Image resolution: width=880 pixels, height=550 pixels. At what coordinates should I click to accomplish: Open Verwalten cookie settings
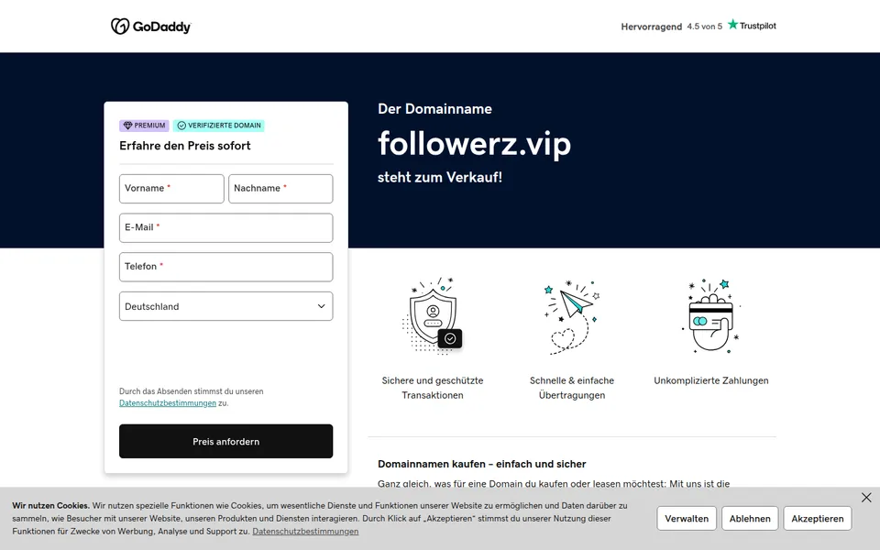pyautogui.click(x=687, y=519)
